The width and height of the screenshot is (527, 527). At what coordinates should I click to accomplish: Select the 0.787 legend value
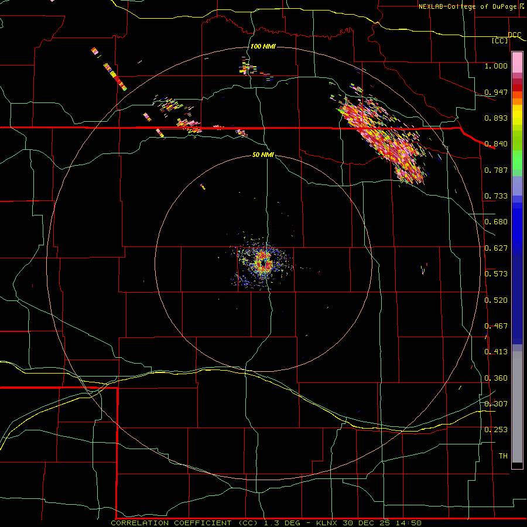point(496,170)
